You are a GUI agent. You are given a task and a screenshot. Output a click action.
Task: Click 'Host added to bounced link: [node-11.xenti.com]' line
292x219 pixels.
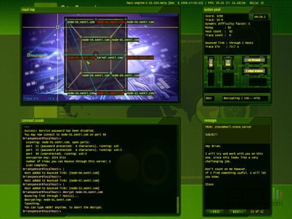tap(62, 188)
